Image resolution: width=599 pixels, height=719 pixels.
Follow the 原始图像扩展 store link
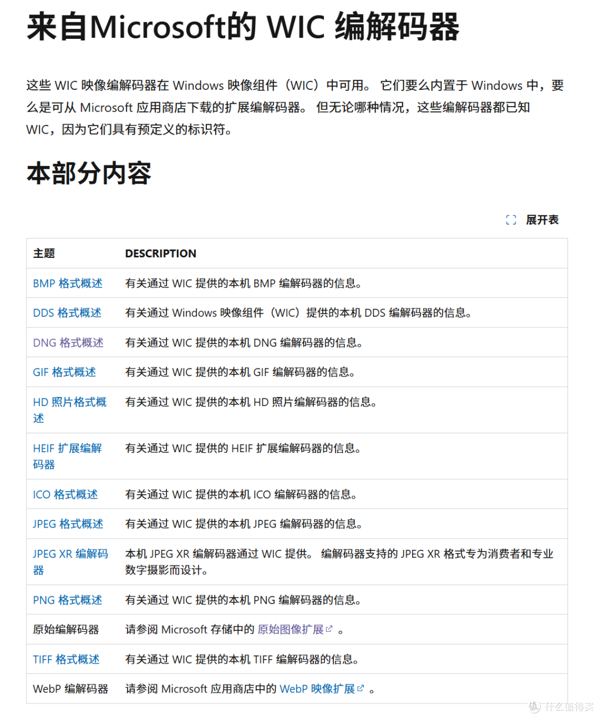pyautogui.click(x=291, y=630)
